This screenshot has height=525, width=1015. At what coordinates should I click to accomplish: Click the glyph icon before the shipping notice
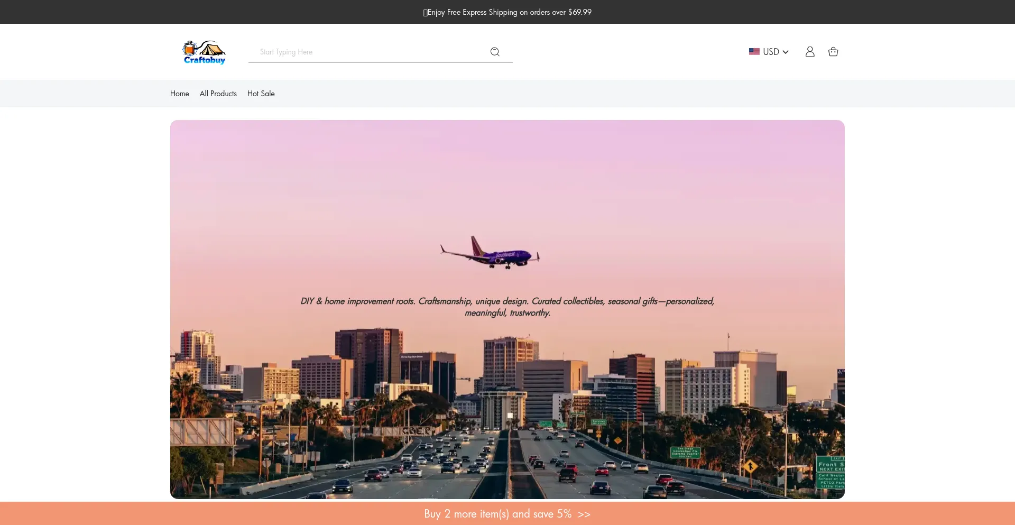point(425,13)
